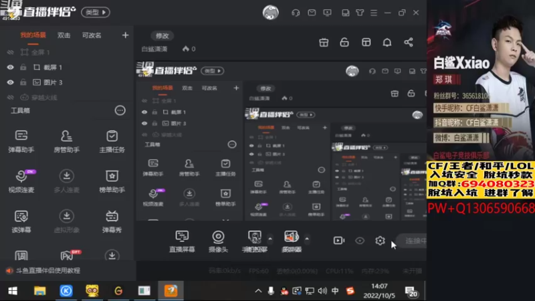Click the record video icon
The height and width of the screenshot is (301, 535).
[x=339, y=241]
